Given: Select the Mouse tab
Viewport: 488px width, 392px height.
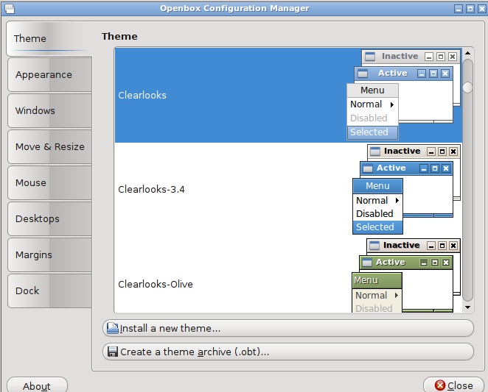Looking at the screenshot, I should click(x=50, y=182).
